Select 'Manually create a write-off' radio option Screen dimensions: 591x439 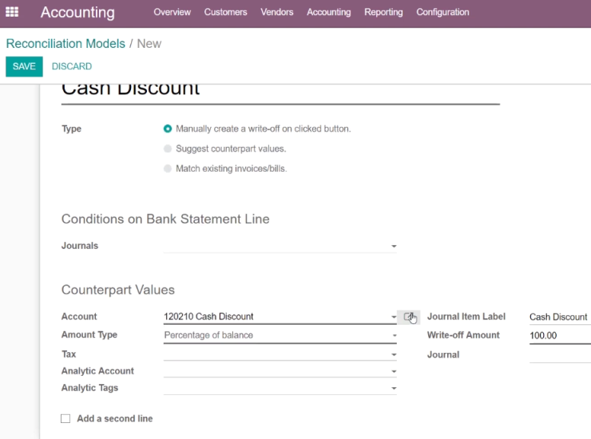[168, 129]
